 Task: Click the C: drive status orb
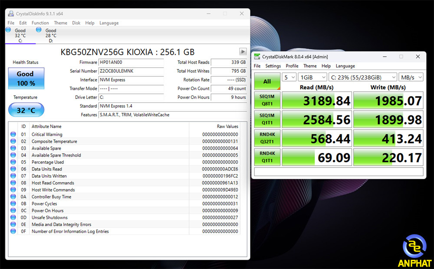[x=8, y=30]
